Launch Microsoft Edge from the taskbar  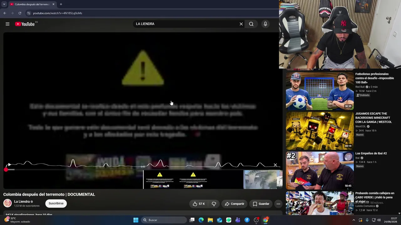click(x=201, y=220)
